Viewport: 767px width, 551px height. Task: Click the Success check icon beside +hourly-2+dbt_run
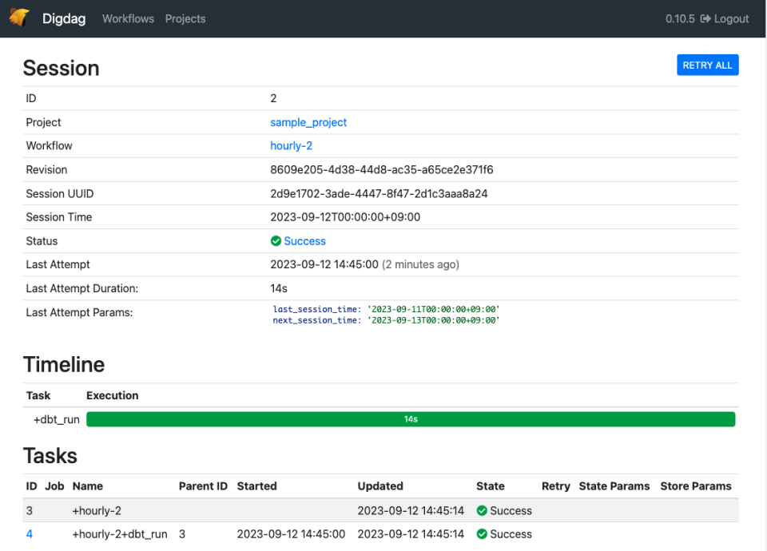click(x=481, y=534)
